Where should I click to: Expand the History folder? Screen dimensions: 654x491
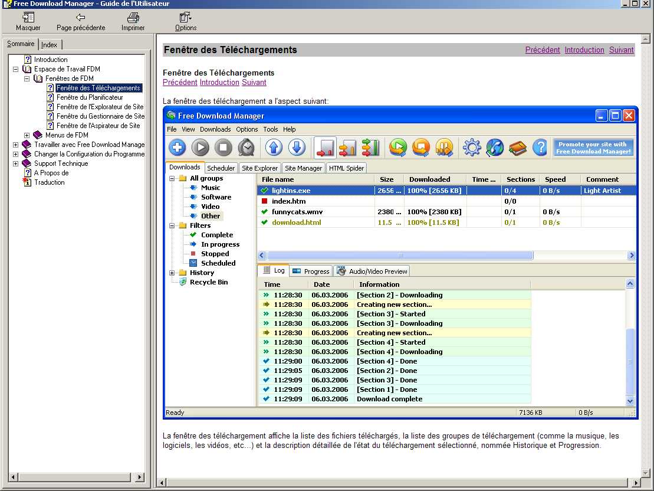point(172,273)
